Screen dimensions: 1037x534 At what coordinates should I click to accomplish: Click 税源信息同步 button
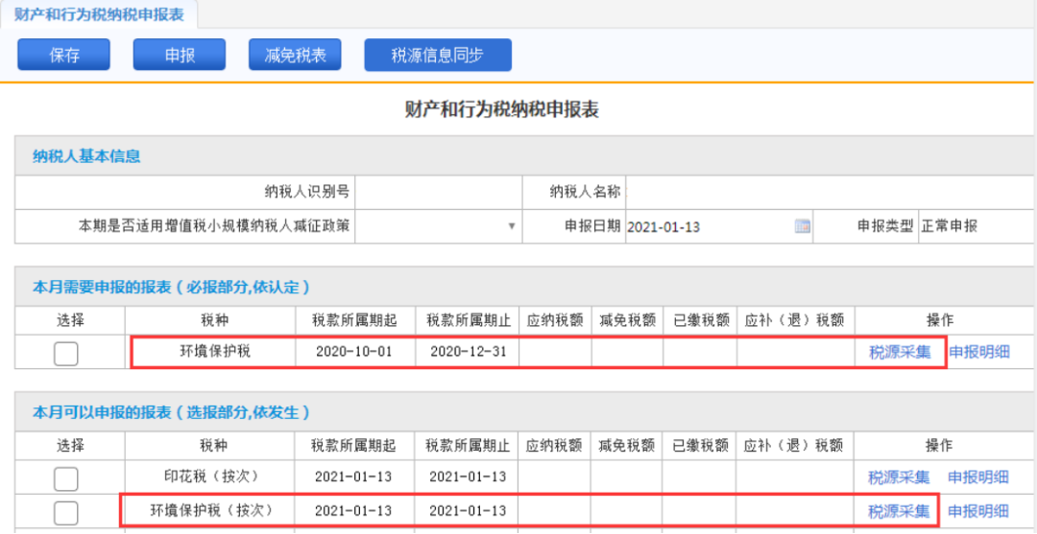438,55
